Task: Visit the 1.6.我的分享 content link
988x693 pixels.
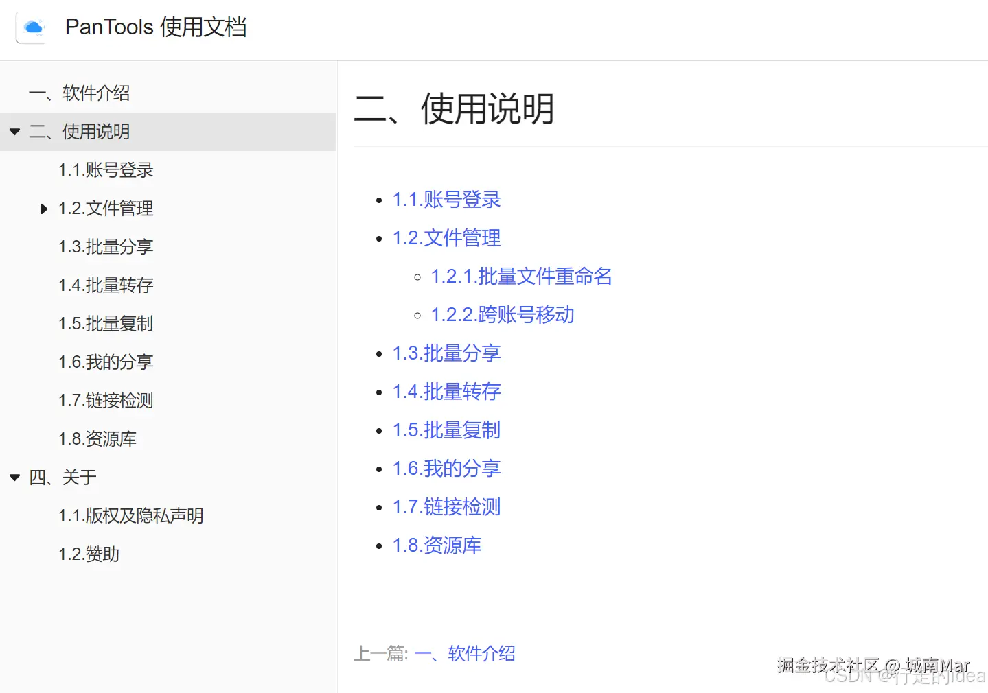Action: [x=446, y=469]
